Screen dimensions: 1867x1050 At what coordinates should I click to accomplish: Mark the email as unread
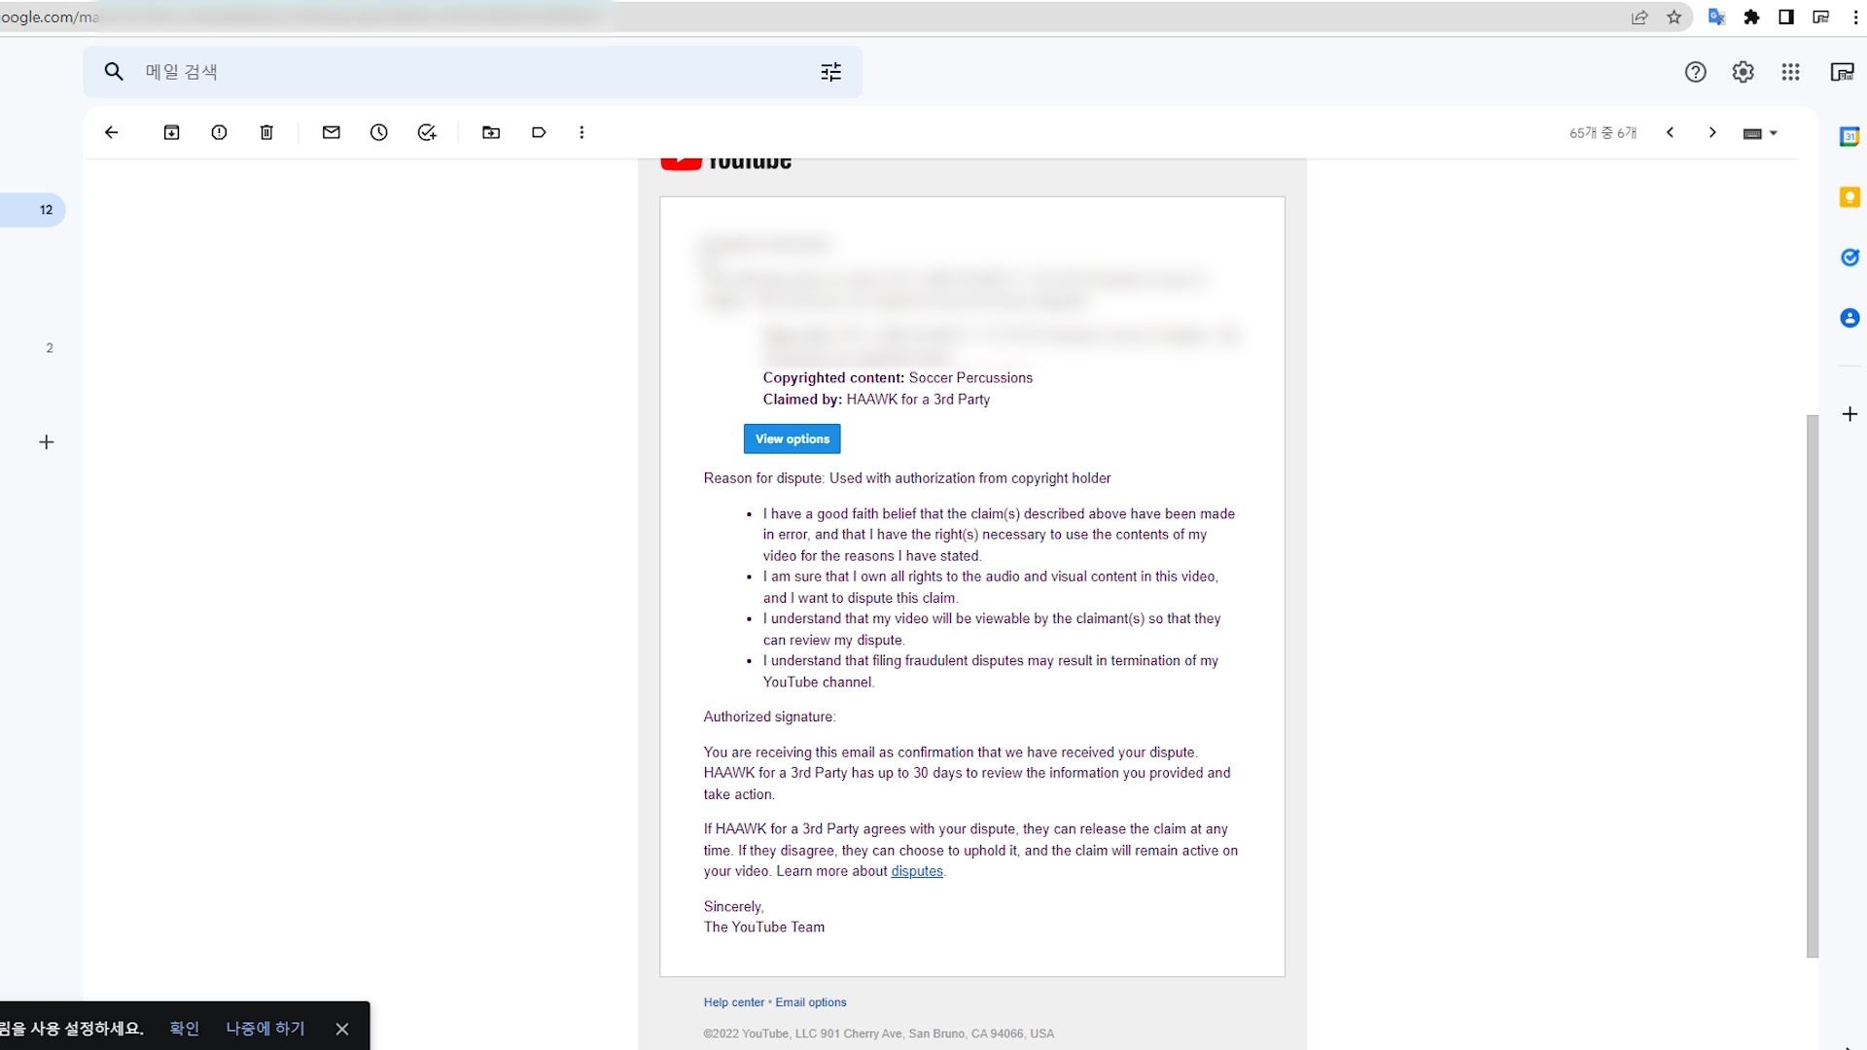tap(331, 132)
